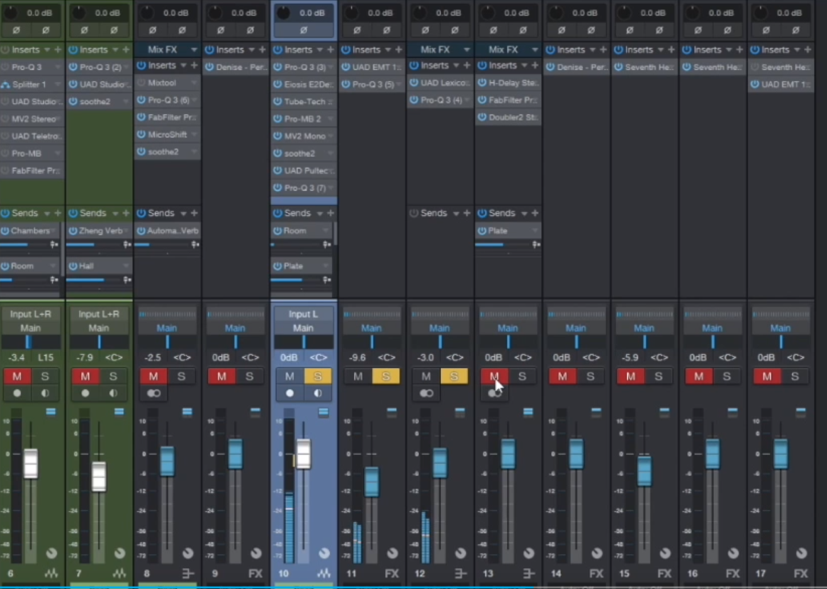Screen dimensions: 827x589
Task: Toggle power for Plate send on channel 13
Action: 482,231
